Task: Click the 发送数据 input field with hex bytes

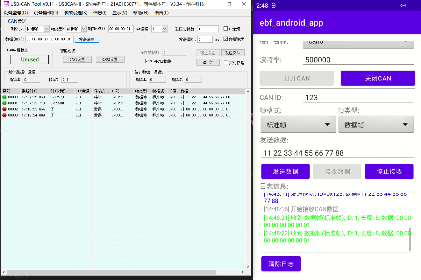Action: click(337, 153)
